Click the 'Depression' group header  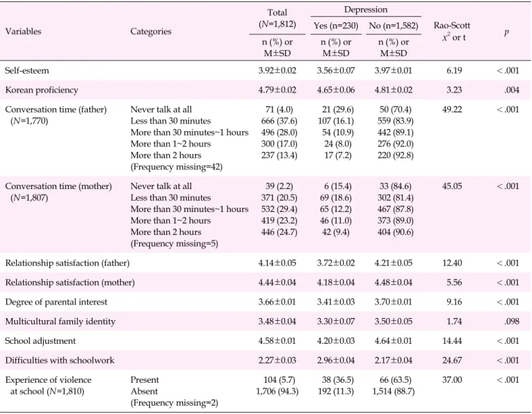[366, 10]
